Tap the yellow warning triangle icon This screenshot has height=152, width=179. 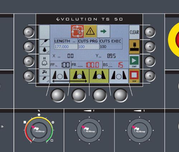coord(90,31)
